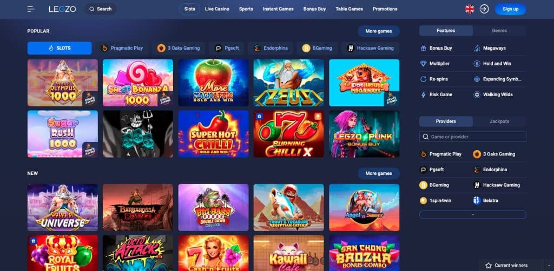The height and width of the screenshot is (271, 554).
Task: Filter popular games by Pgsoft
Action: pos(227,48)
